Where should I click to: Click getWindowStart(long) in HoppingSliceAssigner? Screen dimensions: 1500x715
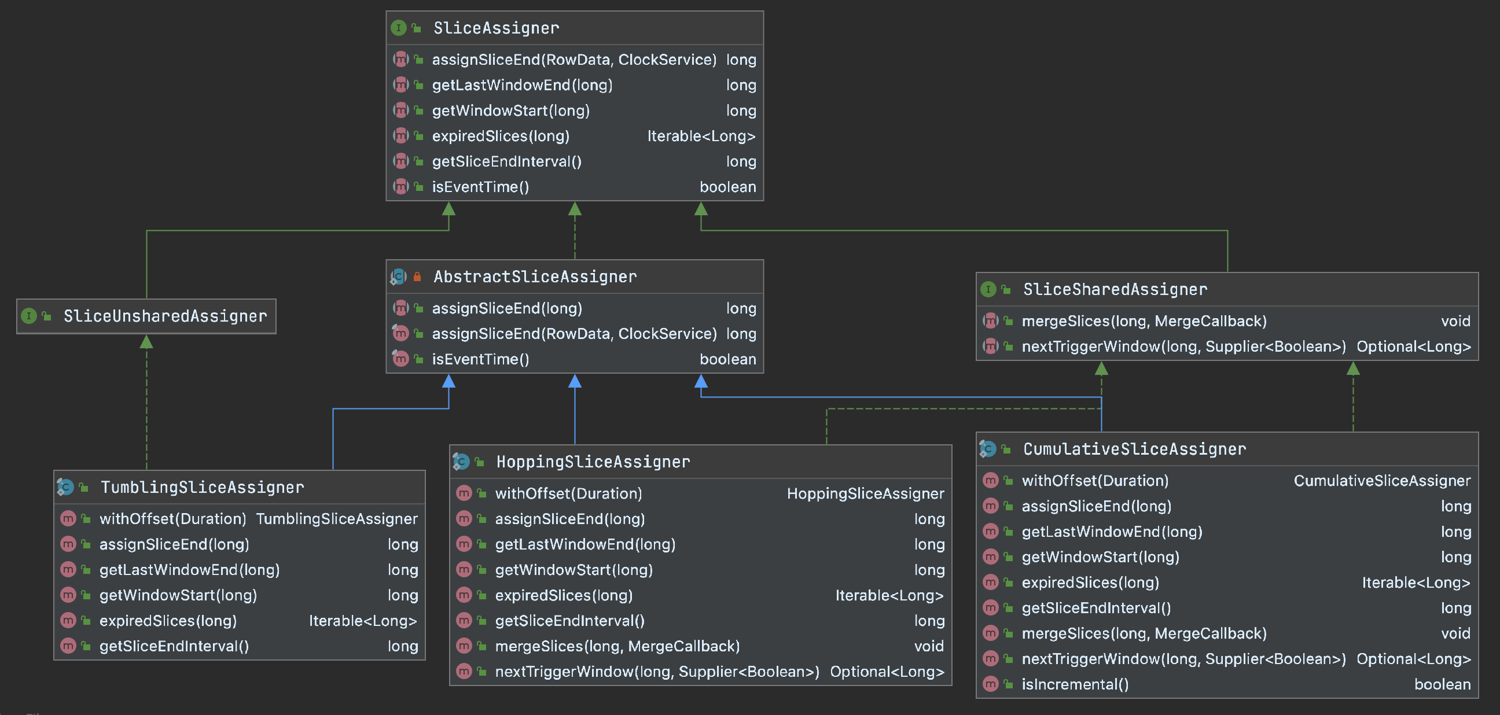[573, 569]
